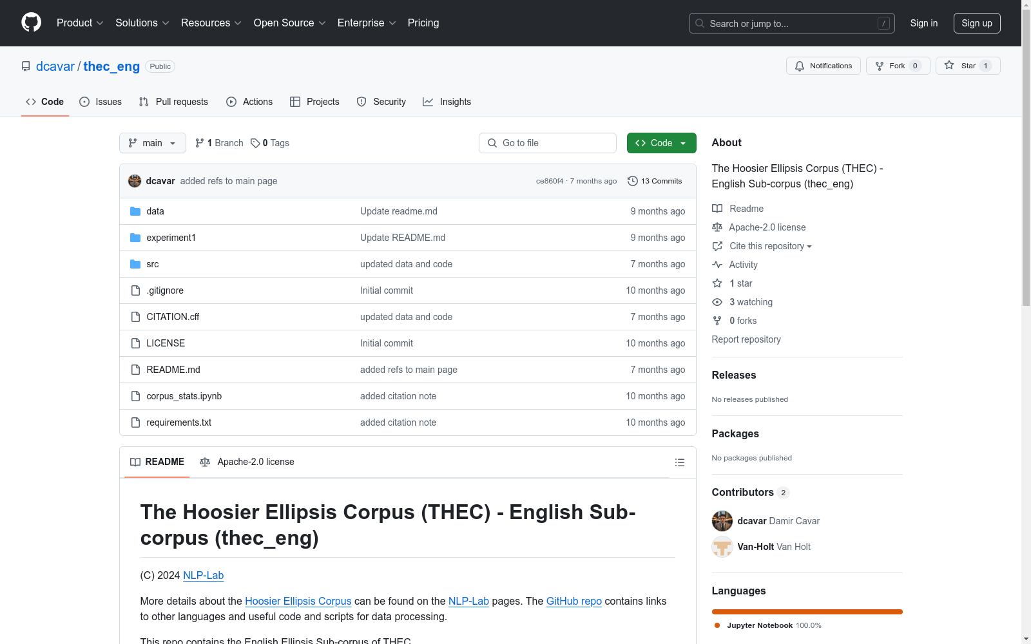Click the Apache-2.0 license scale icon in About
Image resolution: width=1031 pixels, height=644 pixels.
pyautogui.click(x=717, y=227)
